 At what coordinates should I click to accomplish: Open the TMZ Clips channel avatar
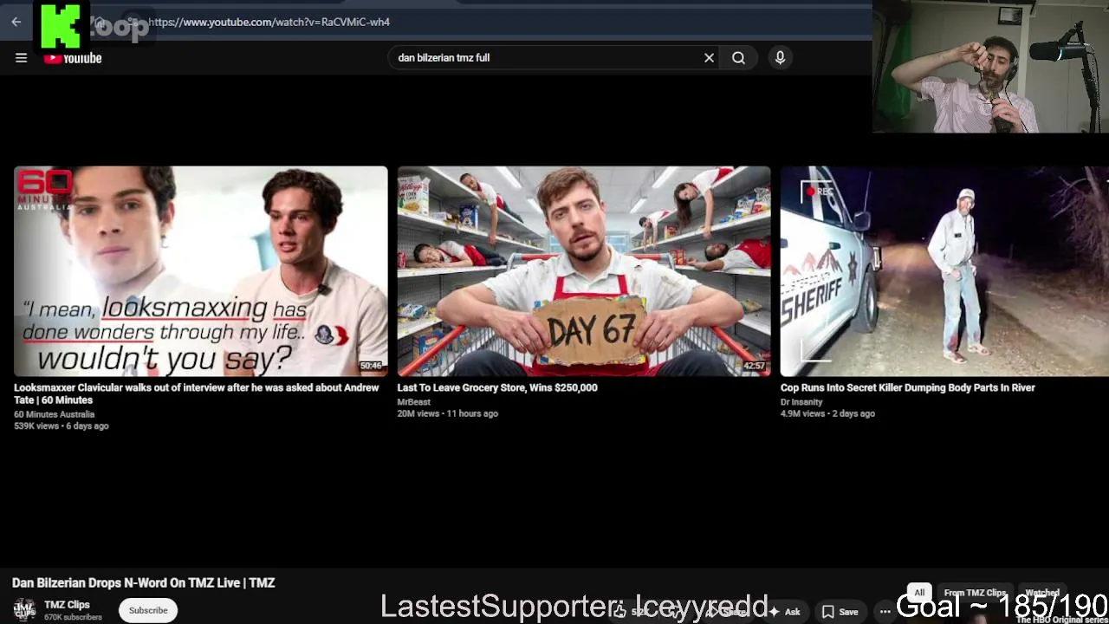(24, 609)
